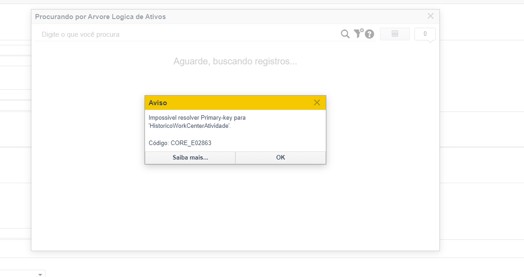This screenshot has width=524, height=277.
Task: Close the Aviso warning dialog with X
Action: coord(317,102)
